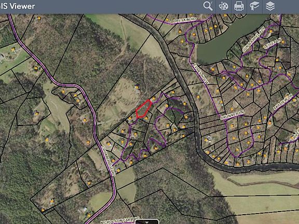Click the Brunner Ln road label
Image resolution: width=299 pixels, height=224 pixels.
232,116
